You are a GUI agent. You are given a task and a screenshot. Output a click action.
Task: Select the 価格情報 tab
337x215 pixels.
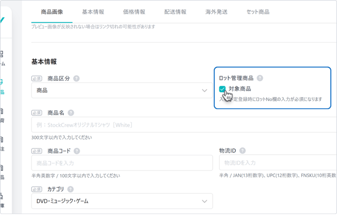[x=134, y=12]
